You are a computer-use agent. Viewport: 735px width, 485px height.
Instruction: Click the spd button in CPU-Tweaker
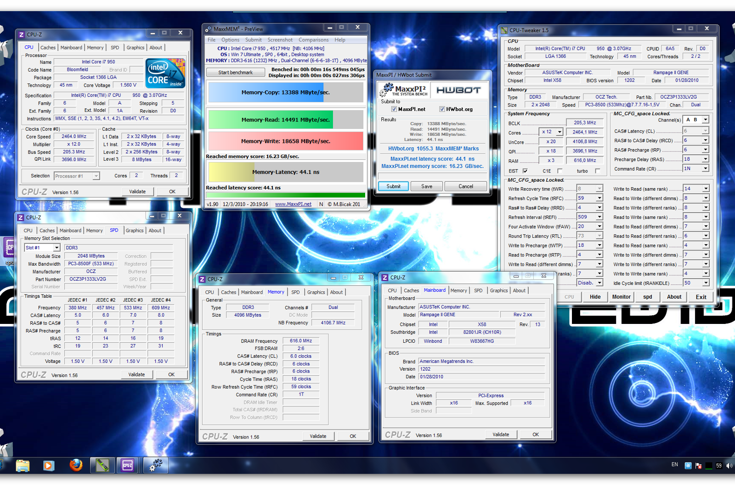pos(648,297)
